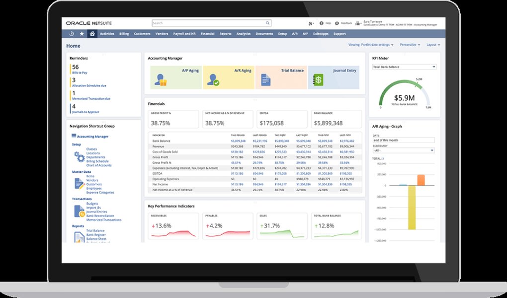The width and height of the screenshot is (507, 298).
Task: Click the Accounting Manager list icon
Action: click(74, 136)
